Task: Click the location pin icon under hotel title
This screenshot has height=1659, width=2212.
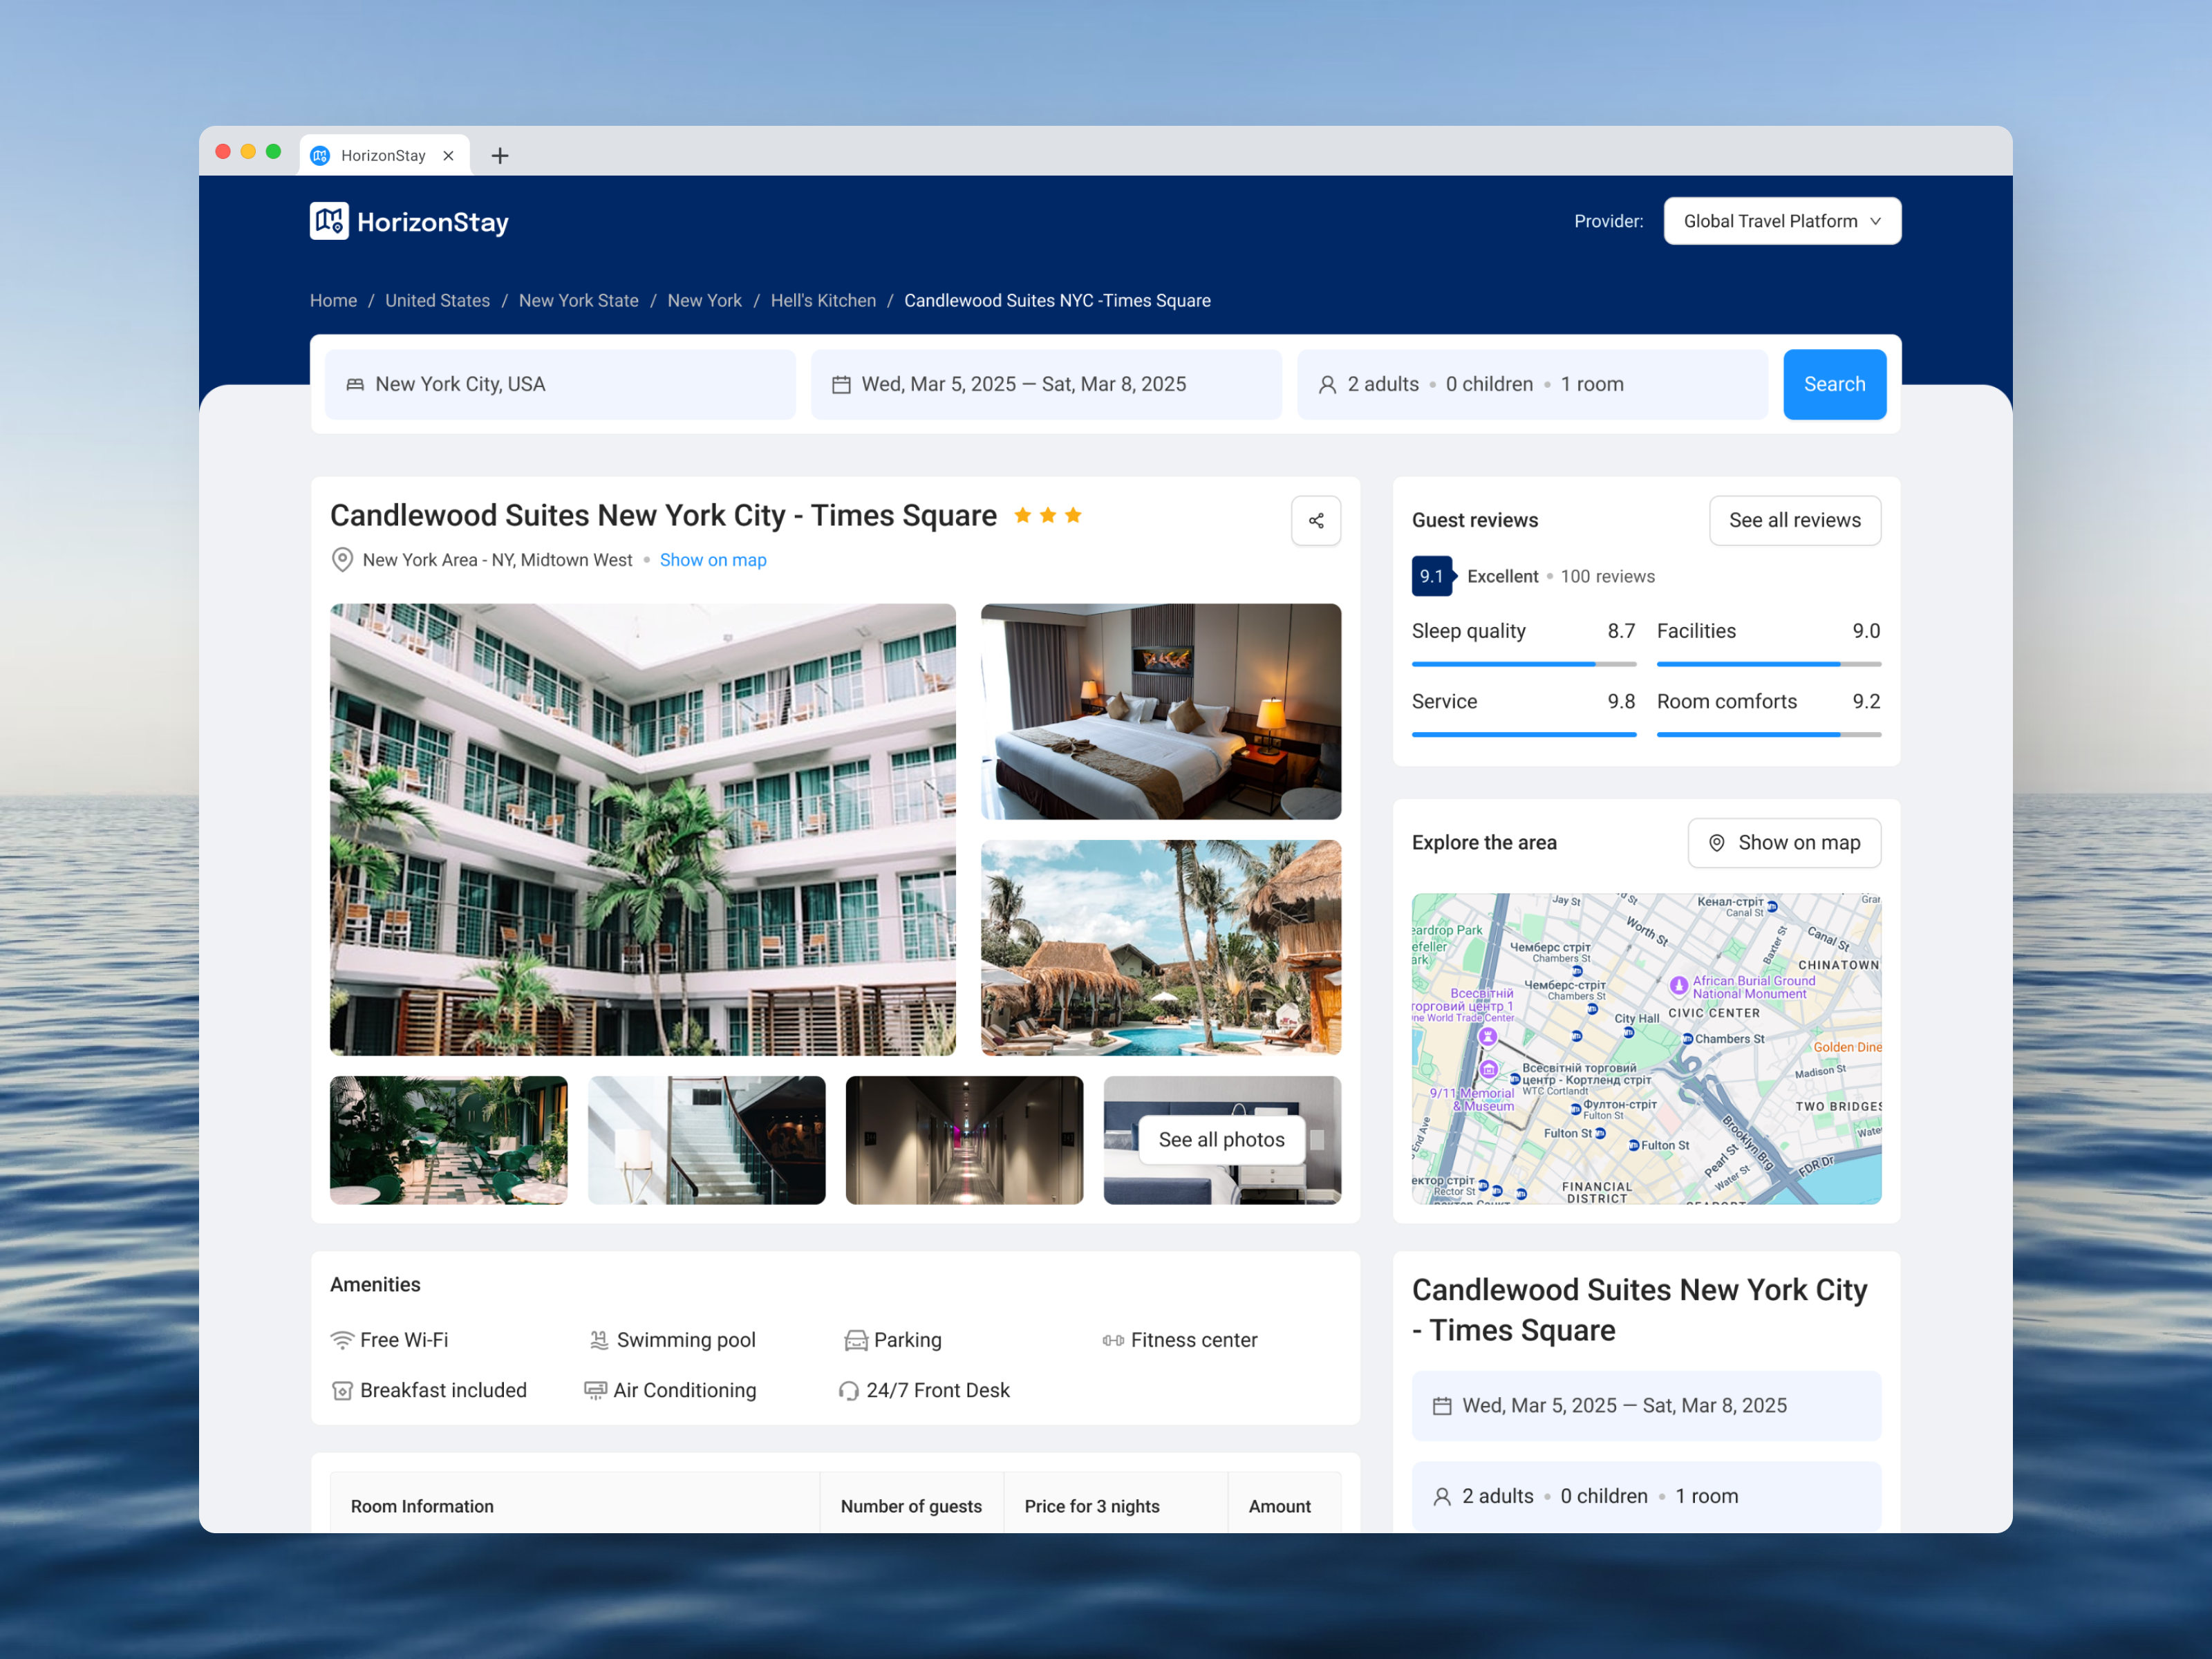Action: point(342,560)
